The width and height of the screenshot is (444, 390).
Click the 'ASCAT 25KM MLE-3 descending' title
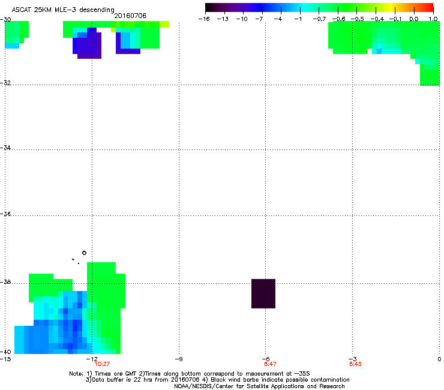click(x=63, y=10)
